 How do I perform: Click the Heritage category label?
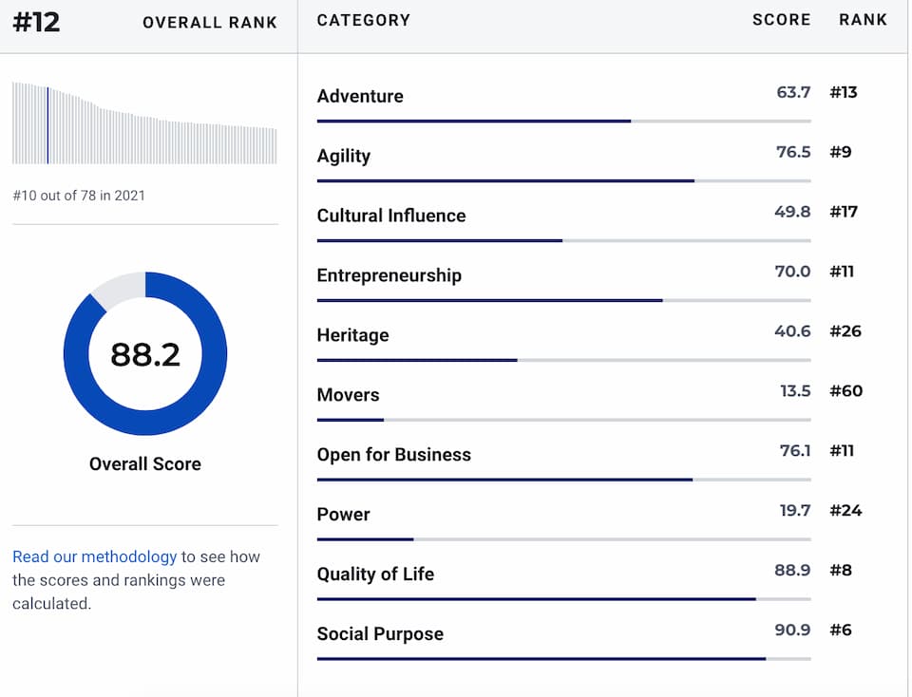pyautogui.click(x=353, y=335)
